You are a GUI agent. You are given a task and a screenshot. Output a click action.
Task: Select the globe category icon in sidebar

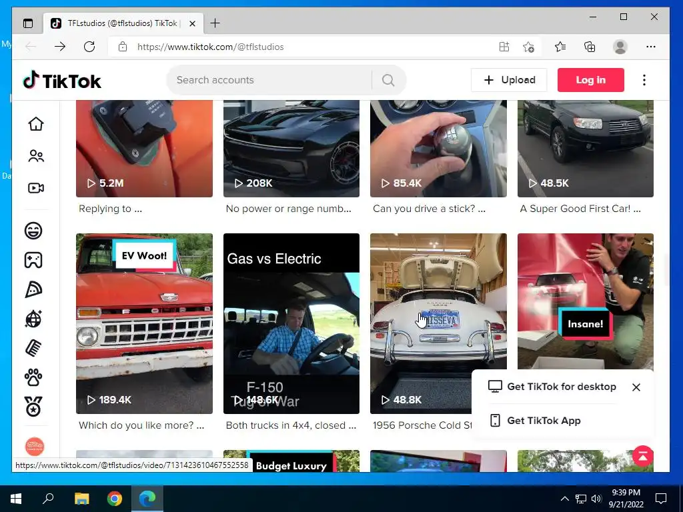click(33, 319)
